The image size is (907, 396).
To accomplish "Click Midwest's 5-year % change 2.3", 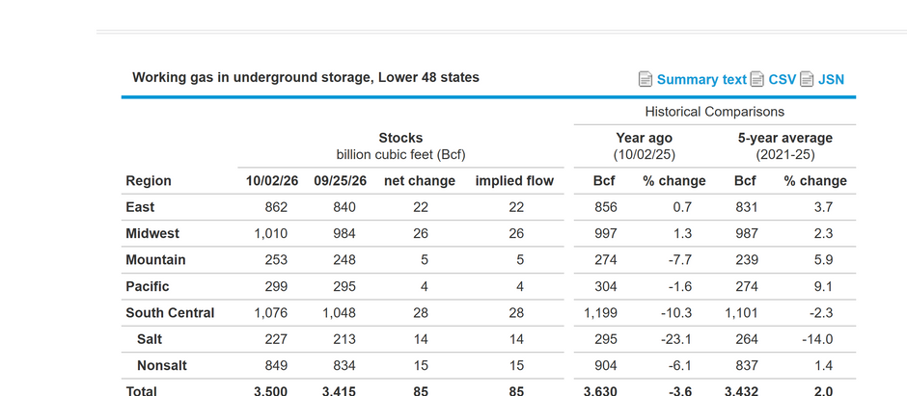I will click(823, 234).
